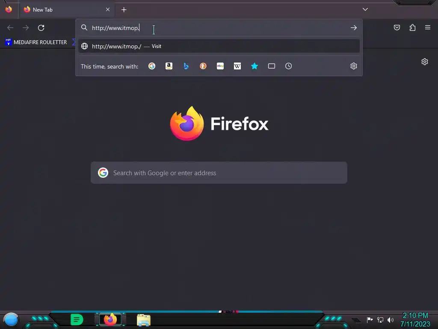Go forward one page

tap(26, 28)
